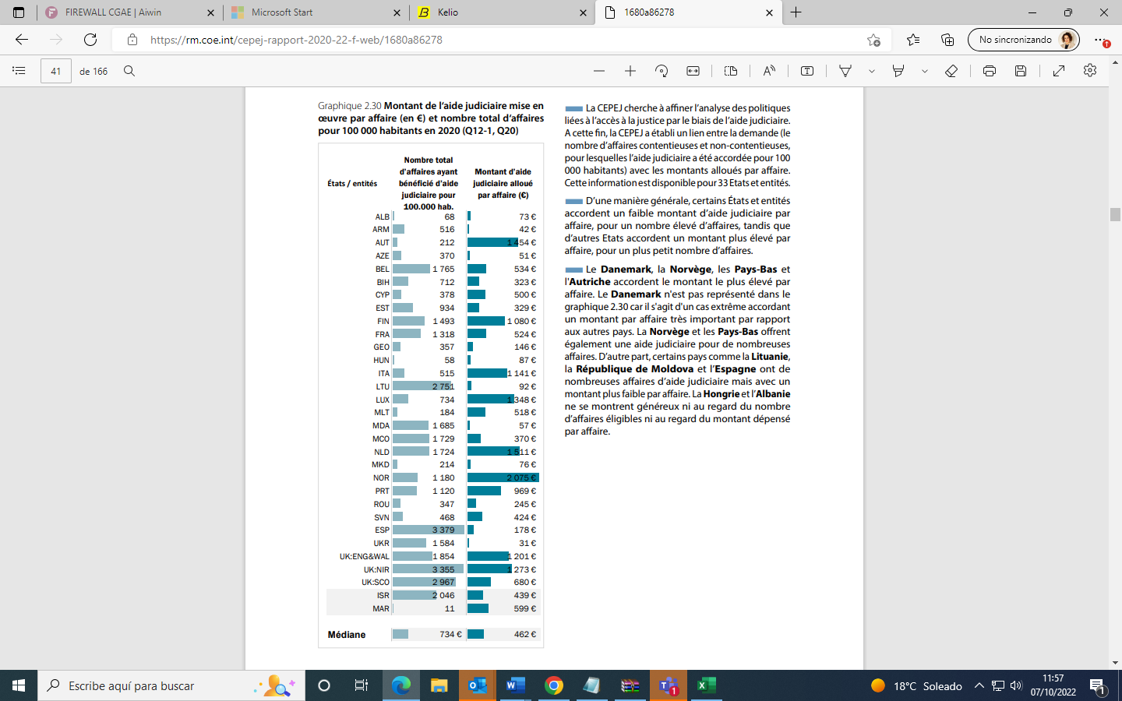Image resolution: width=1122 pixels, height=701 pixels.
Task: Print the PDF document
Action: (990, 71)
